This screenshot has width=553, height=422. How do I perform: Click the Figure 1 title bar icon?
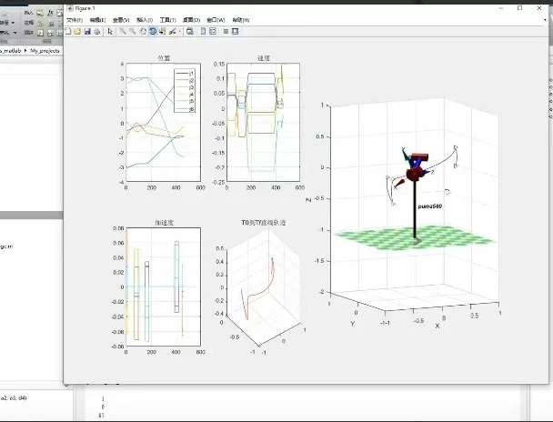click(70, 8)
